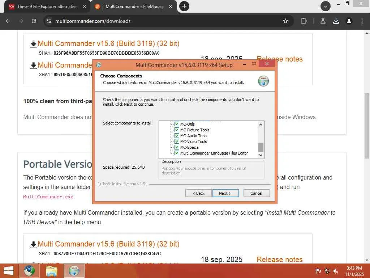
Task: Open the Release notes link for portable version
Action: (280, 259)
